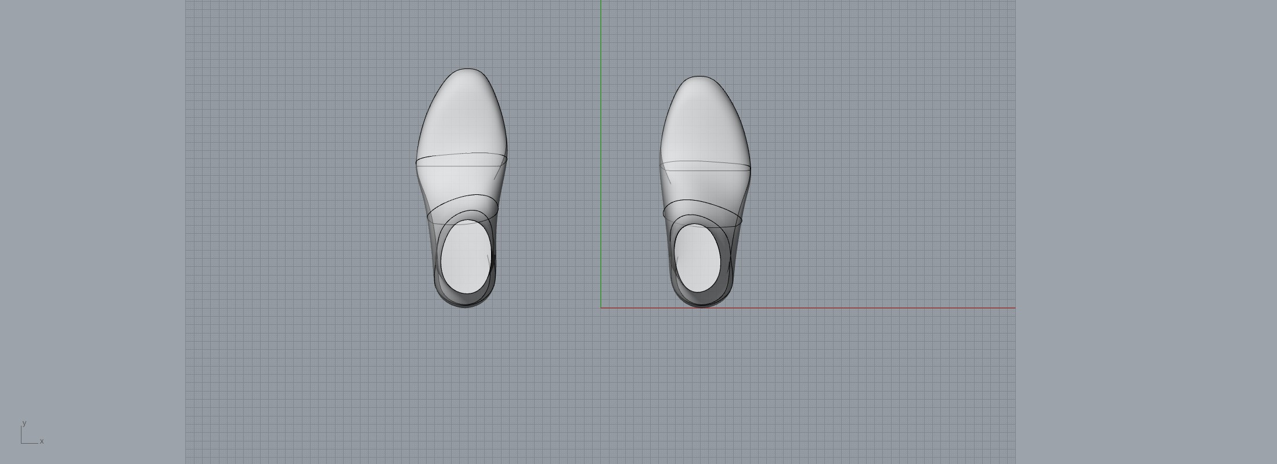The height and width of the screenshot is (464, 1277).
Task: Click the origin where red and green axes meet
Action: (601, 308)
